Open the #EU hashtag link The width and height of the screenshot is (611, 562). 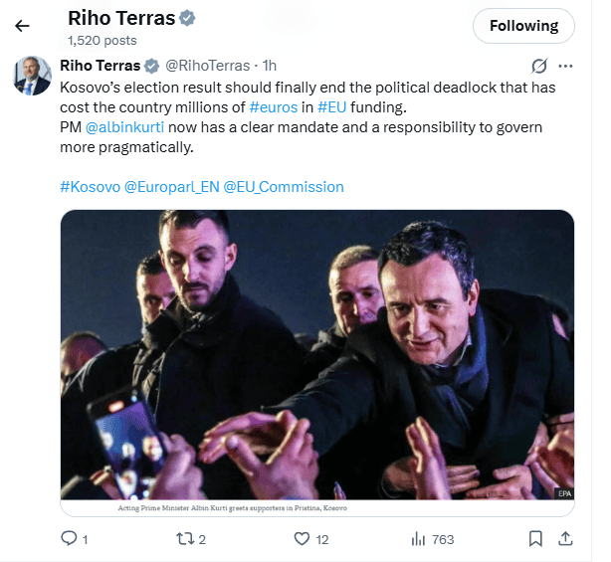tap(332, 106)
